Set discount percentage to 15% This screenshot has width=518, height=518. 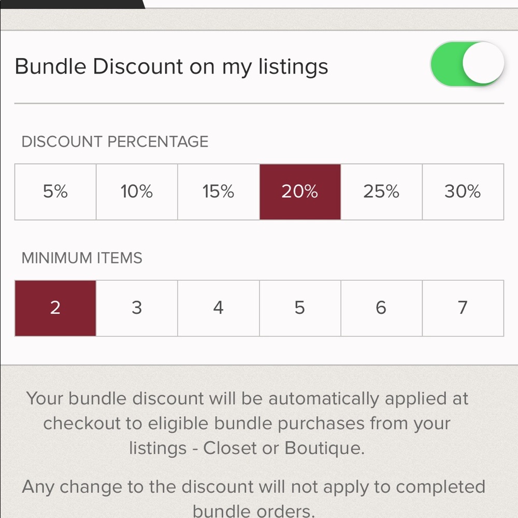pos(218,192)
